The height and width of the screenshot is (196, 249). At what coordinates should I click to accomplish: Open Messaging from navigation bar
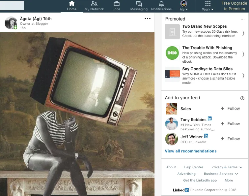pos(139,6)
